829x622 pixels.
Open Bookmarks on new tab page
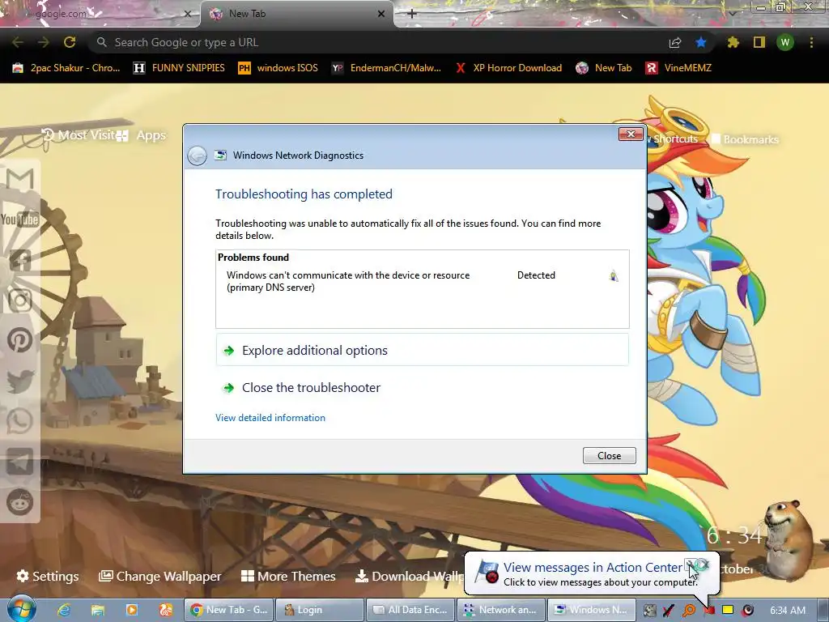[x=745, y=139]
